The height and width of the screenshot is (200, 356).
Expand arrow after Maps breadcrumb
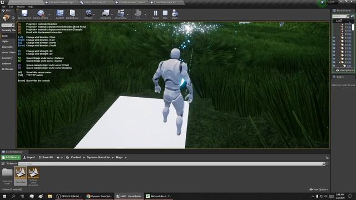tap(126, 158)
